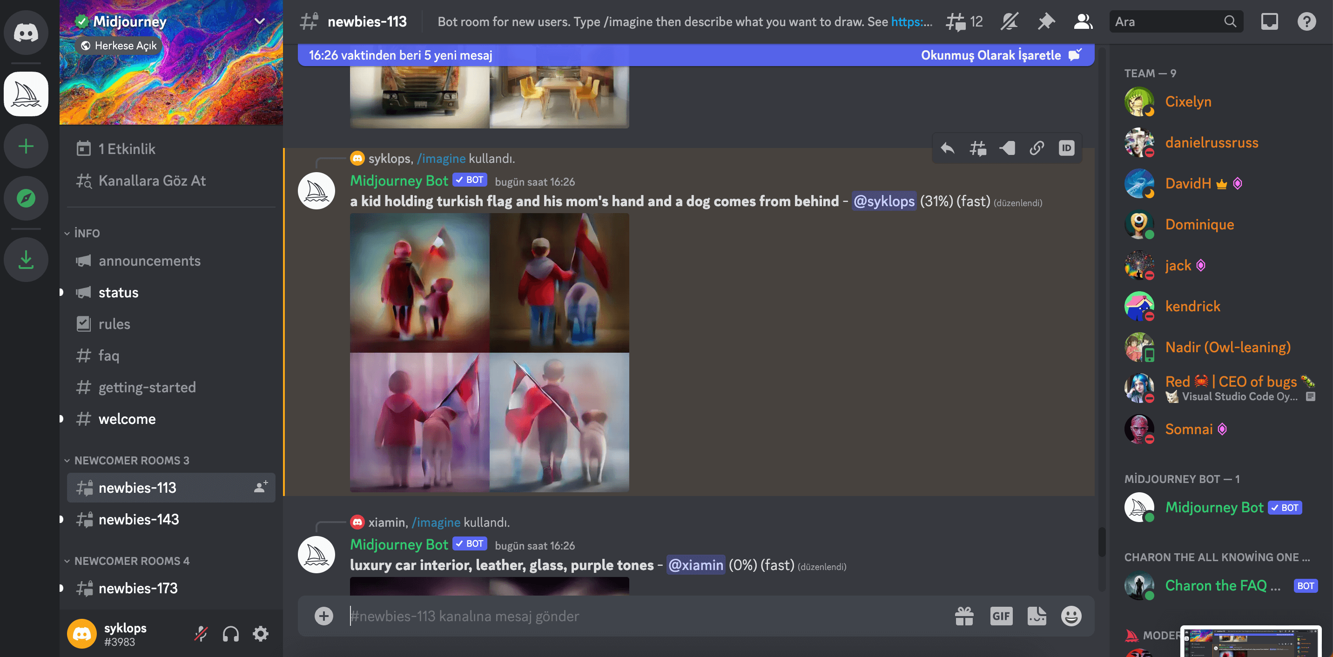Copy message link from hover toolbar

tap(1037, 148)
